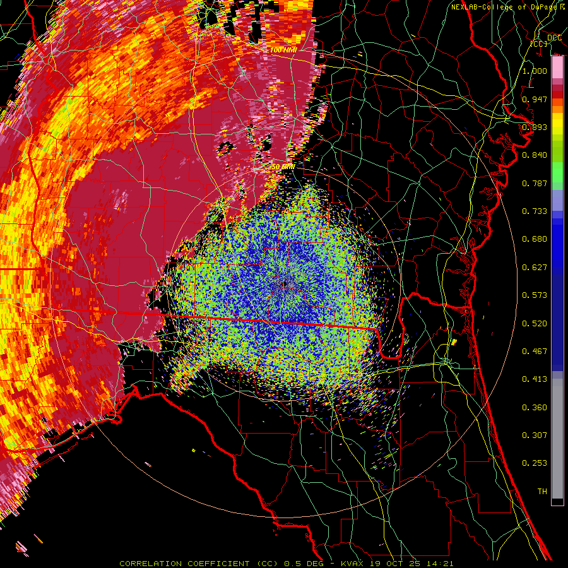Select the 1.000 scale value

[535, 71]
